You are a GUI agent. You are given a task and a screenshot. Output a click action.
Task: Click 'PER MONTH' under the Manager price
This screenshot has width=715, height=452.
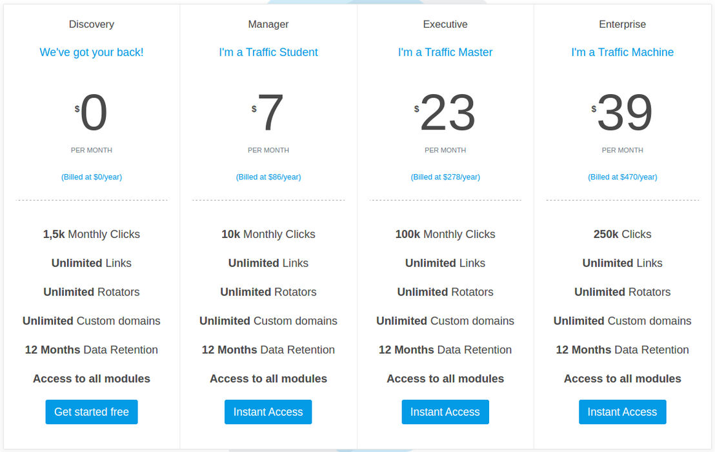[268, 150]
